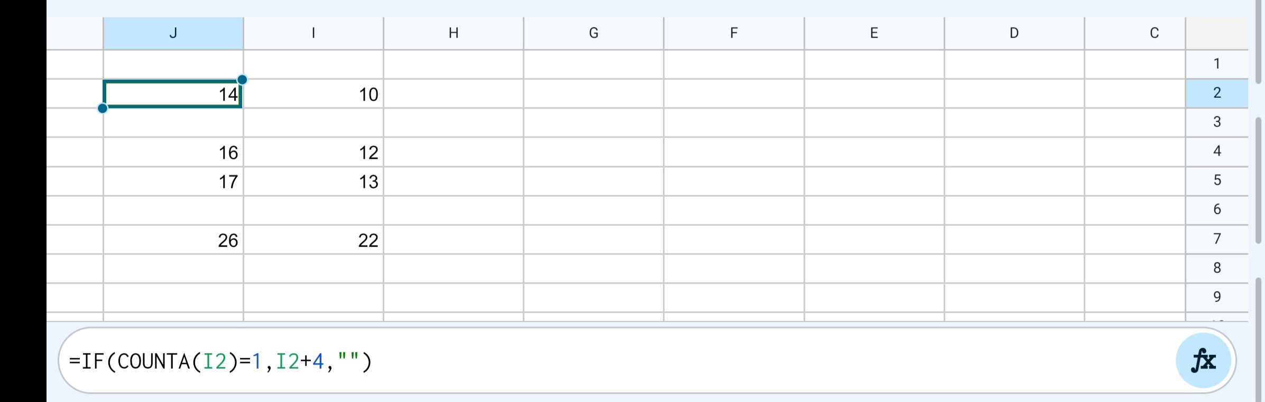Select the cell containing value 26

tap(173, 240)
